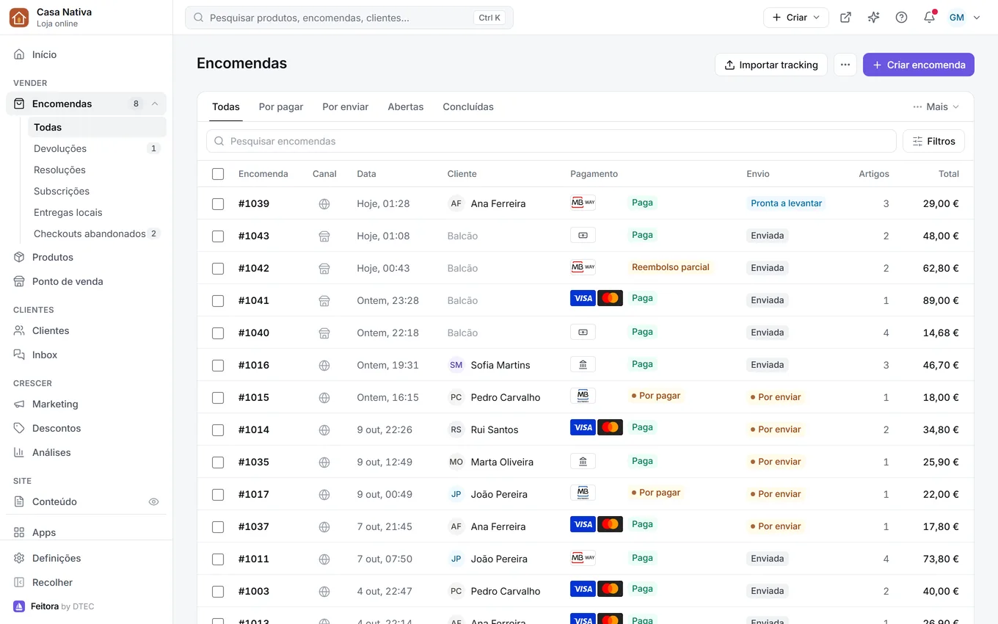This screenshot has height=624, width=998.
Task: Open Devoluções in the sidebar
Action: pyautogui.click(x=97, y=148)
